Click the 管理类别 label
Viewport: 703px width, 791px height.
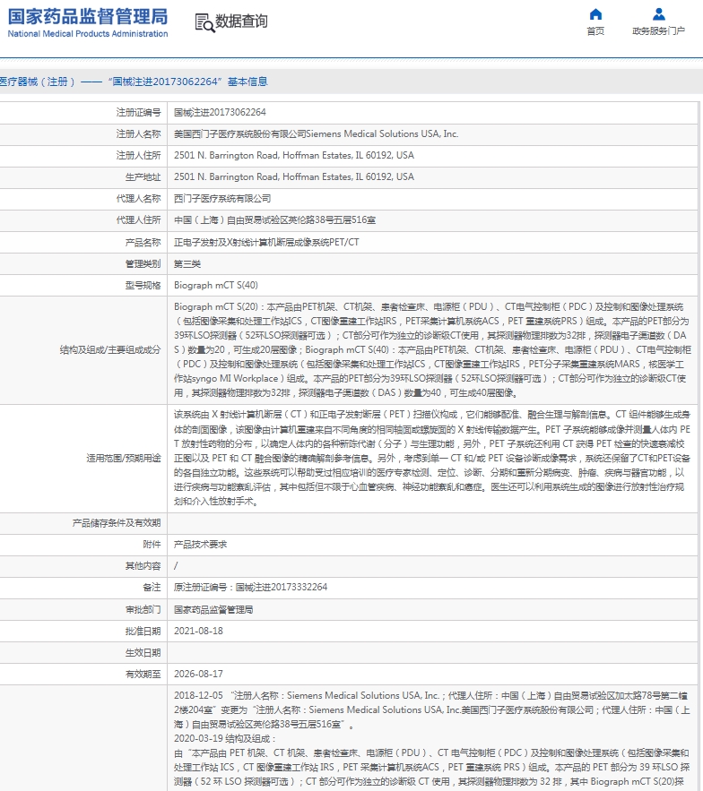click(143, 264)
